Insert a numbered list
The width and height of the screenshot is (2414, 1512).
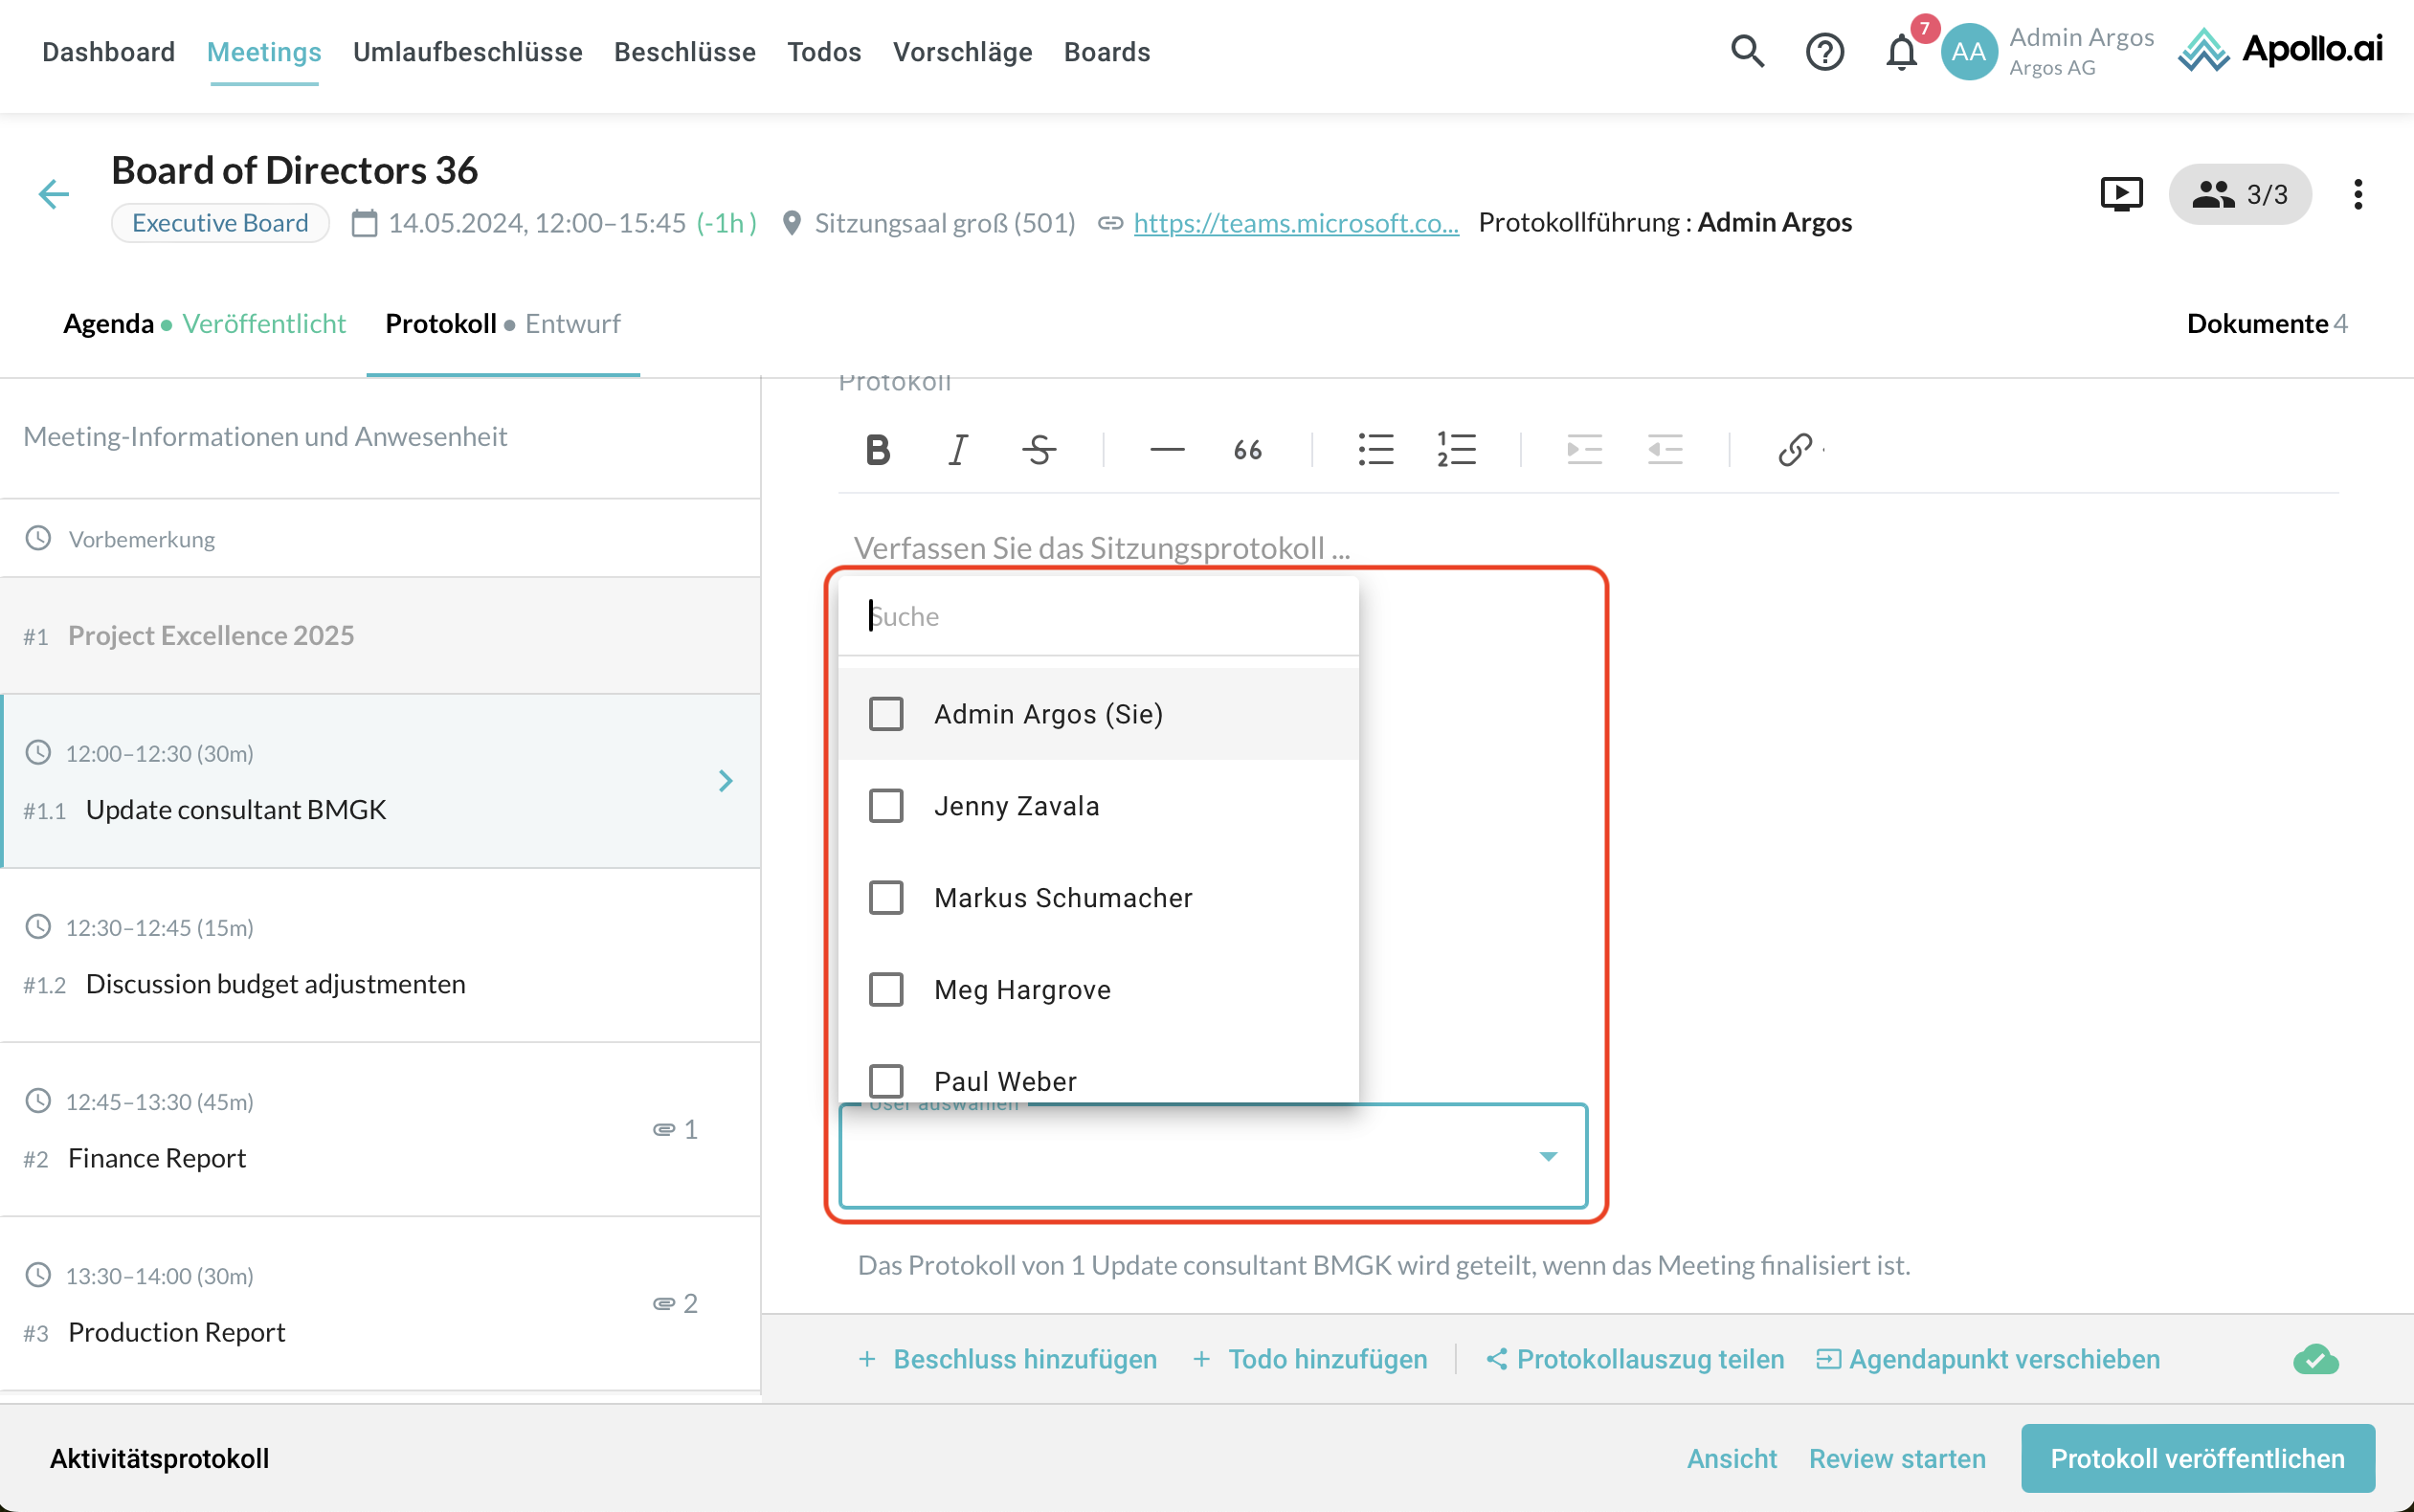pos(1456,450)
